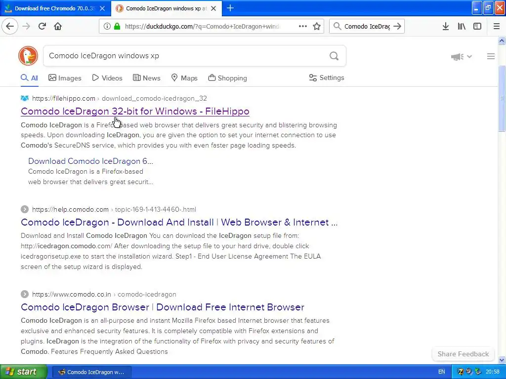The image size is (506, 379).
Task: Switch to Images results
Action: (x=65, y=78)
